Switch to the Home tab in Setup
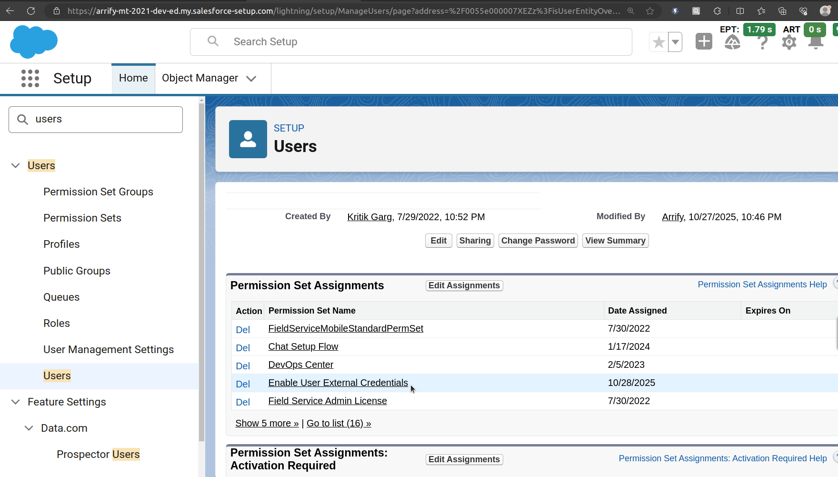 (133, 78)
